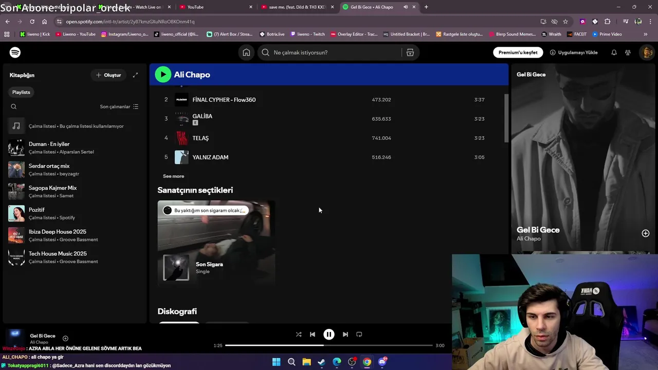
Task: Open the Ibiza Deep House 2025 playlist
Action: [x=75, y=235]
